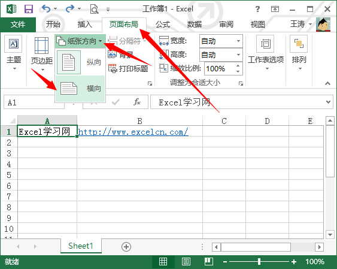Screen dimensions: 337x269
Task: Click the Name Box showing A1
Action: tap(34, 102)
